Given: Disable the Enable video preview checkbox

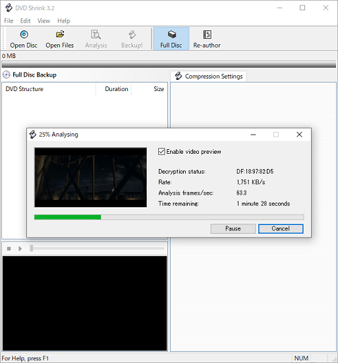Looking at the screenshot, I should [161, 152].
